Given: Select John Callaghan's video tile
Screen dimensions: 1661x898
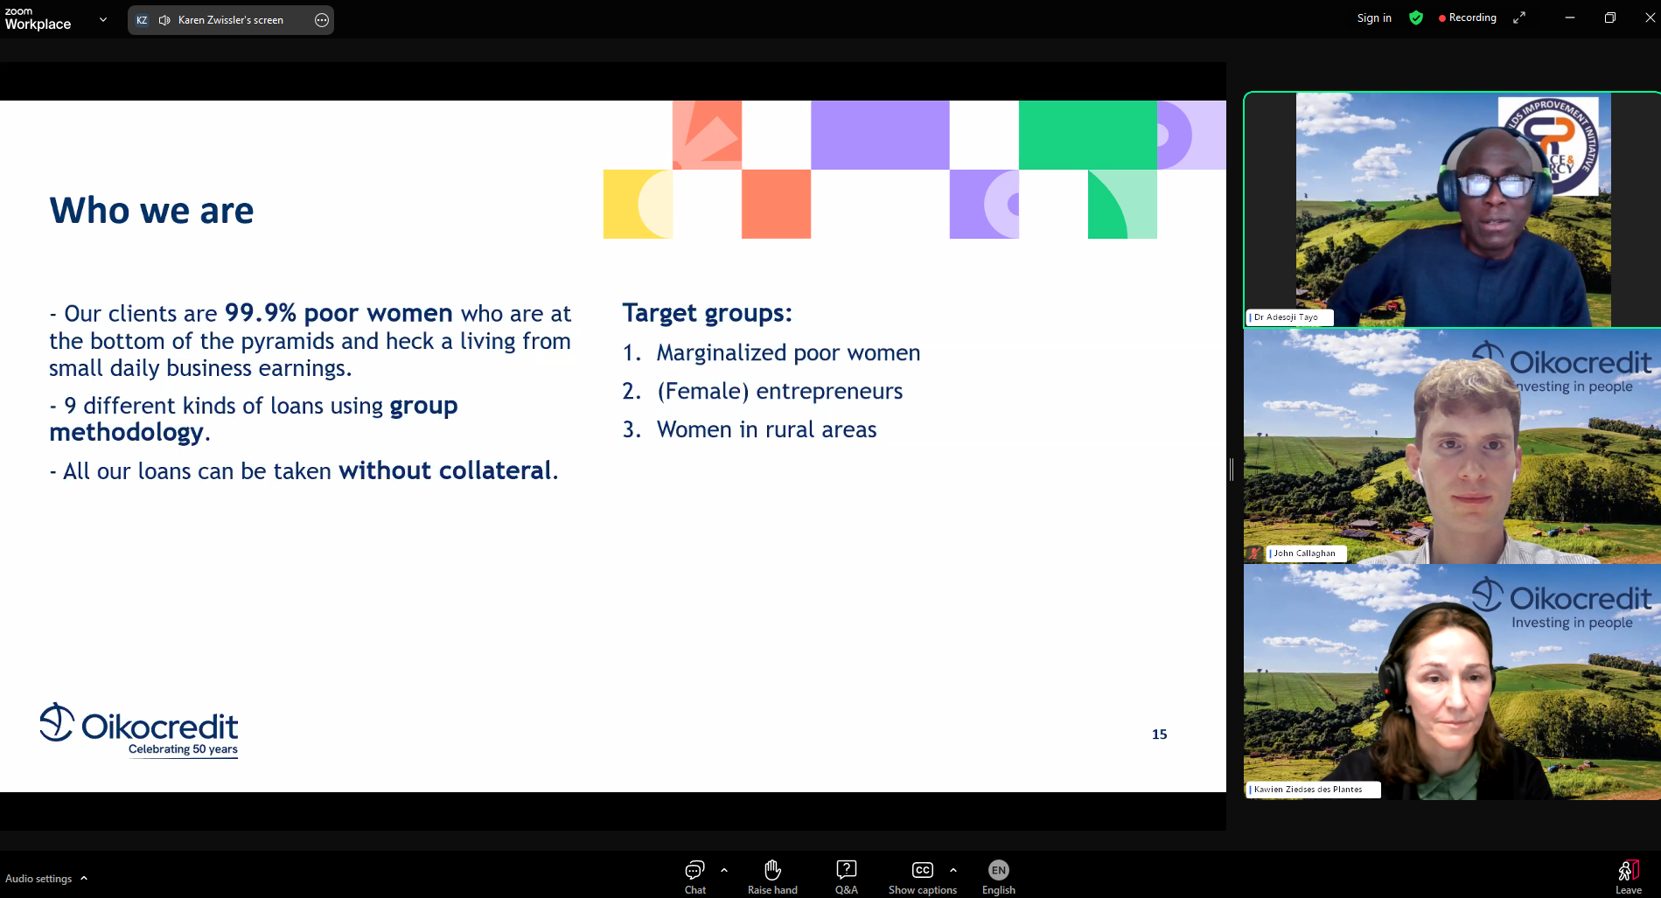Looking at the screenshot, I should (1453, 446).
